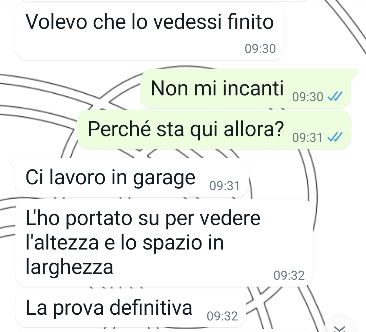The width and height of the screenshot is (366, 332).
Task: Select the "L'ho portato su per vedere" message
Action: (164, 243)
